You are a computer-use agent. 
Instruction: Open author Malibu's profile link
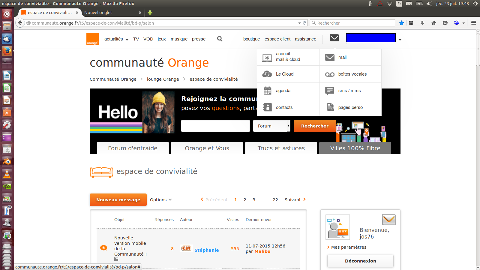[262, 251]
